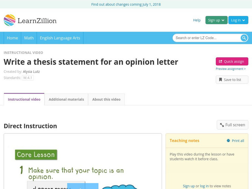Image resolution: width=252 pixels, height=189 pixels.
Task: Switch to the About this video tab
Action: point(106,99)
